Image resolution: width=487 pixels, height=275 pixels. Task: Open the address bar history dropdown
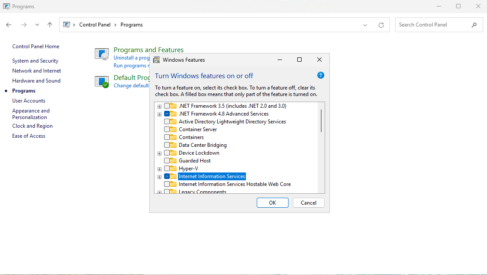click(365, 25)
